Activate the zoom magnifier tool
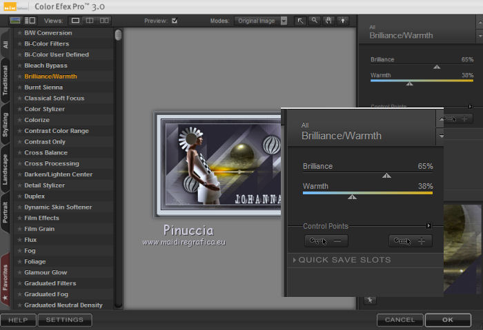483x330 pixels. [314, 21]
